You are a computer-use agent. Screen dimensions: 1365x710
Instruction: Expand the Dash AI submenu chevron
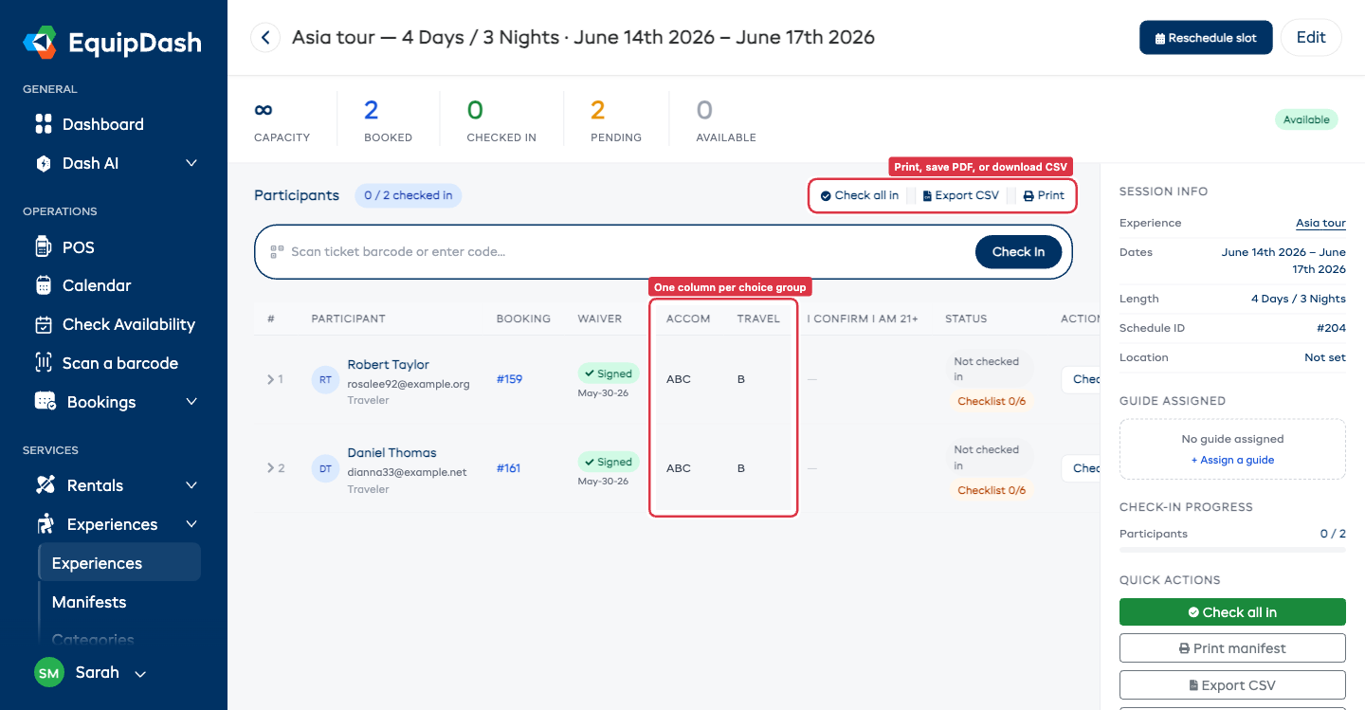coord(191,163)
